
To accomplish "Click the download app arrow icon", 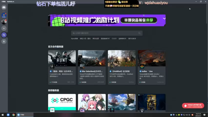I will [x=4, y=41].
